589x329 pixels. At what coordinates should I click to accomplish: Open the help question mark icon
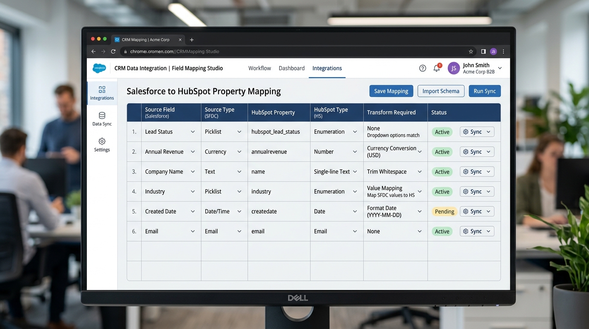pyautogui.click(x=422, y=68)
